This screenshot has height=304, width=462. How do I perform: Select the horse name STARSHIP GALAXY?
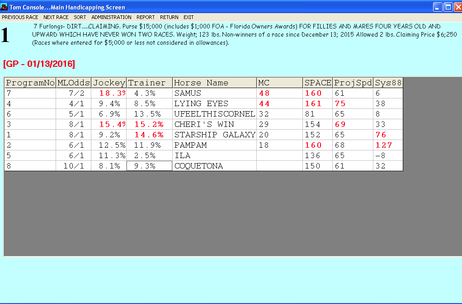(215, 135)
